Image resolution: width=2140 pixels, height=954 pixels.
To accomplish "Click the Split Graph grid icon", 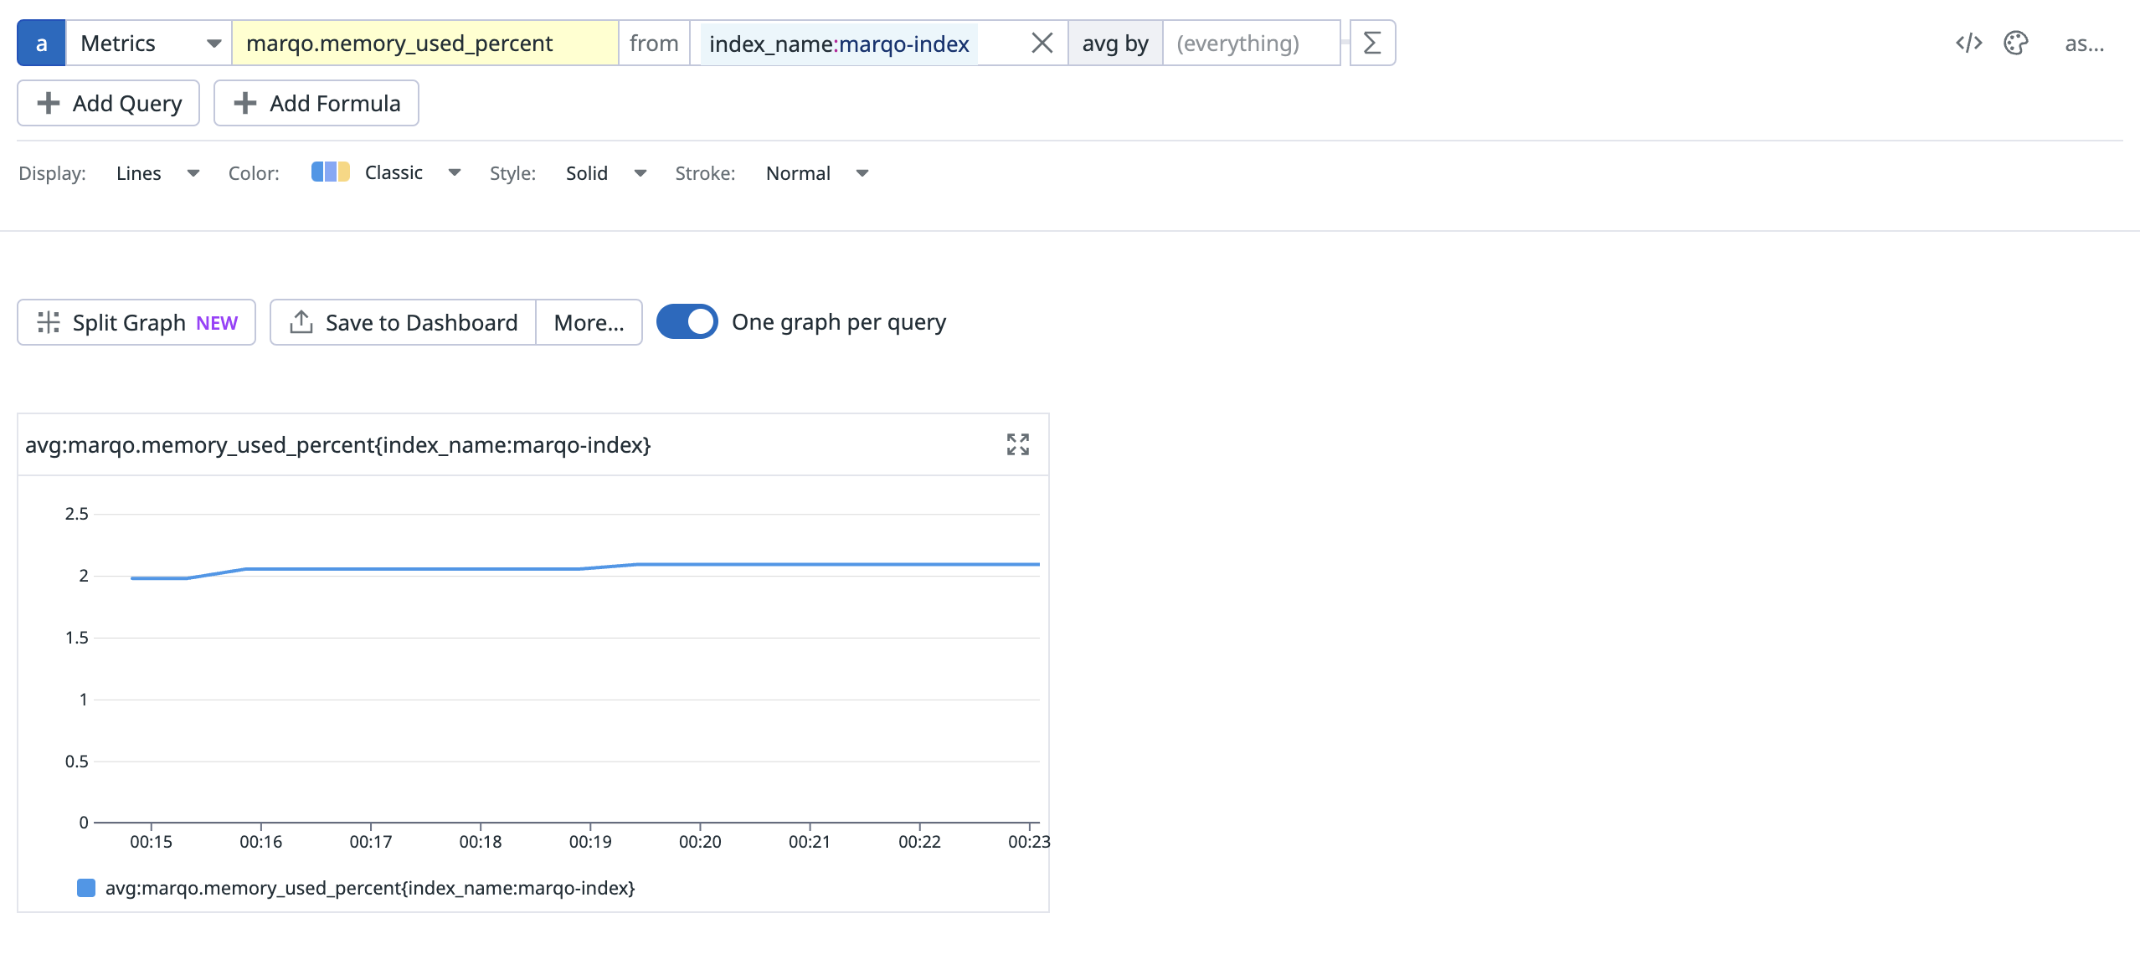I will 49,323.
